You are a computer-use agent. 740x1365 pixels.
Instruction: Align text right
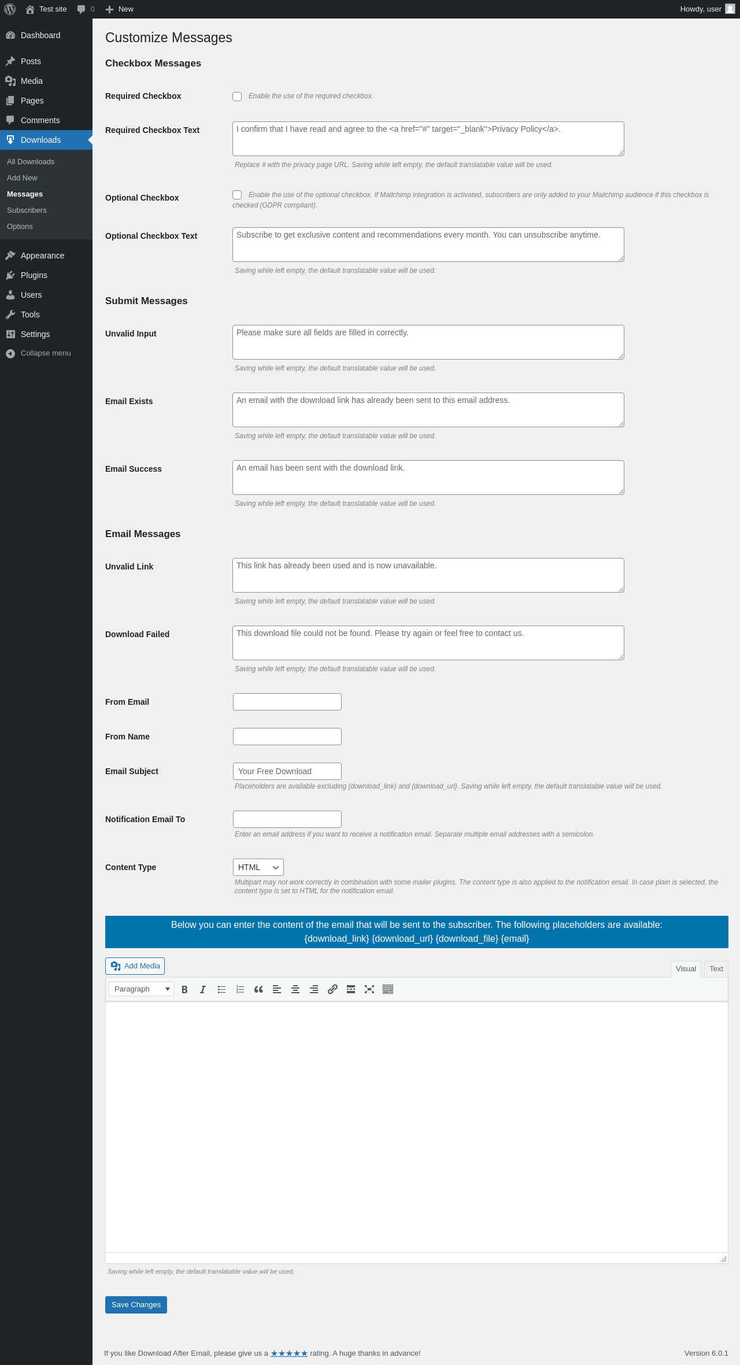click(314, 989)
